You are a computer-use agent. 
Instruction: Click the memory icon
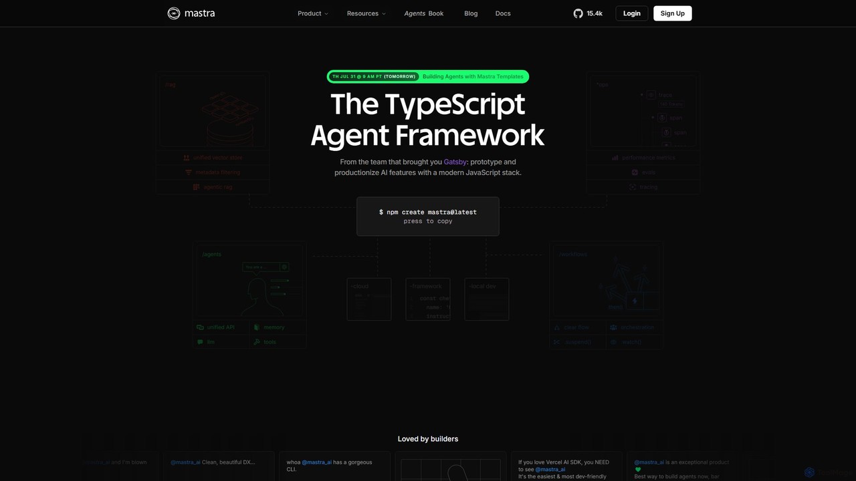pyautogui.click(x=257, y=327)
